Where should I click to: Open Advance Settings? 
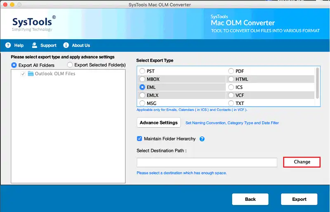click(159, 122)
